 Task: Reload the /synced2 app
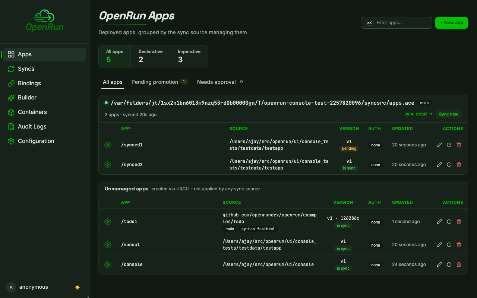449,165
